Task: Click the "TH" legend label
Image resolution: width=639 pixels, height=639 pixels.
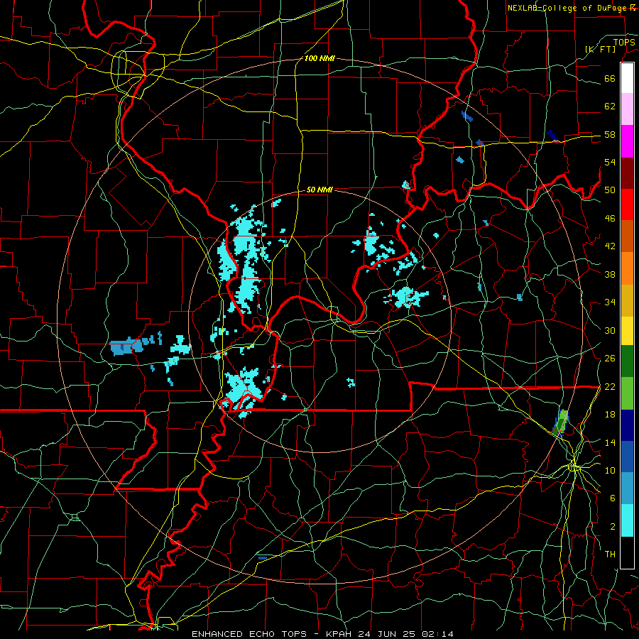Action: [x=610, y=555]
